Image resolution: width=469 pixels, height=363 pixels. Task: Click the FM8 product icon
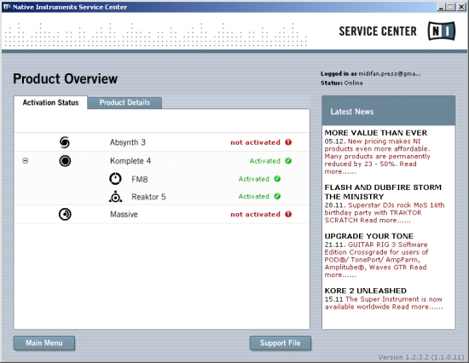(115, 179)
